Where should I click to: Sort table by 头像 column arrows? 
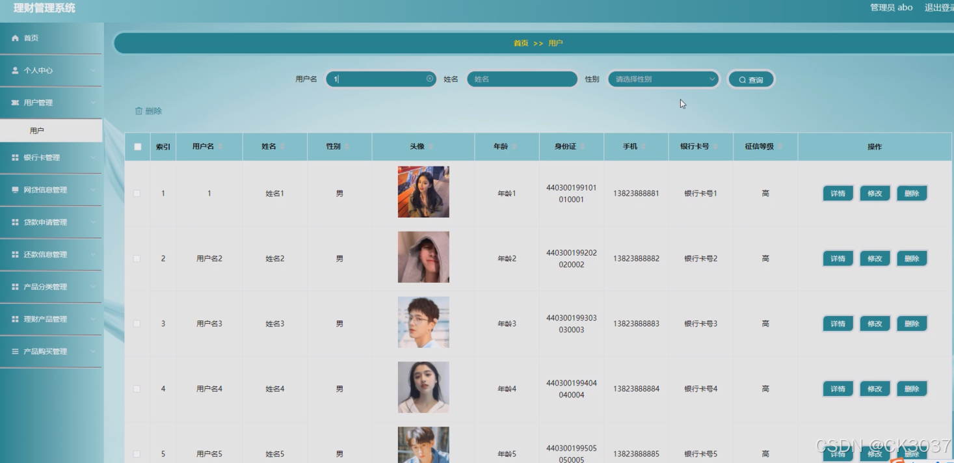point(431,147)
